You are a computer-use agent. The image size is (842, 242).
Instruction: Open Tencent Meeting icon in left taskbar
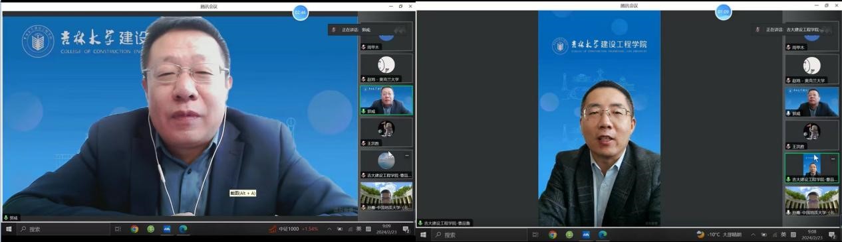click(x=167, y=229)
